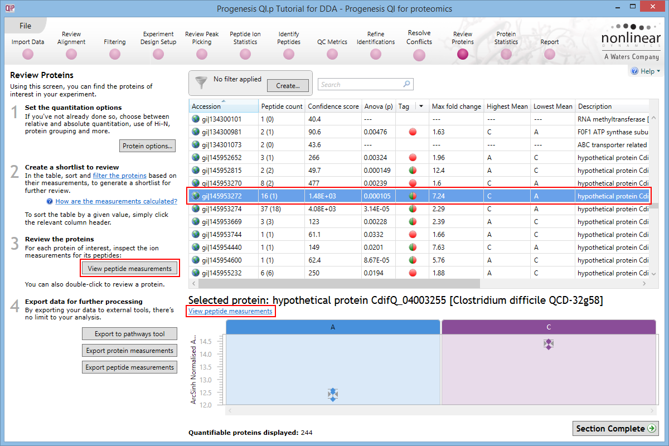Open Protein options... dialog
Viewport: 669px width, 446px height.
click(x=148, y=146)
